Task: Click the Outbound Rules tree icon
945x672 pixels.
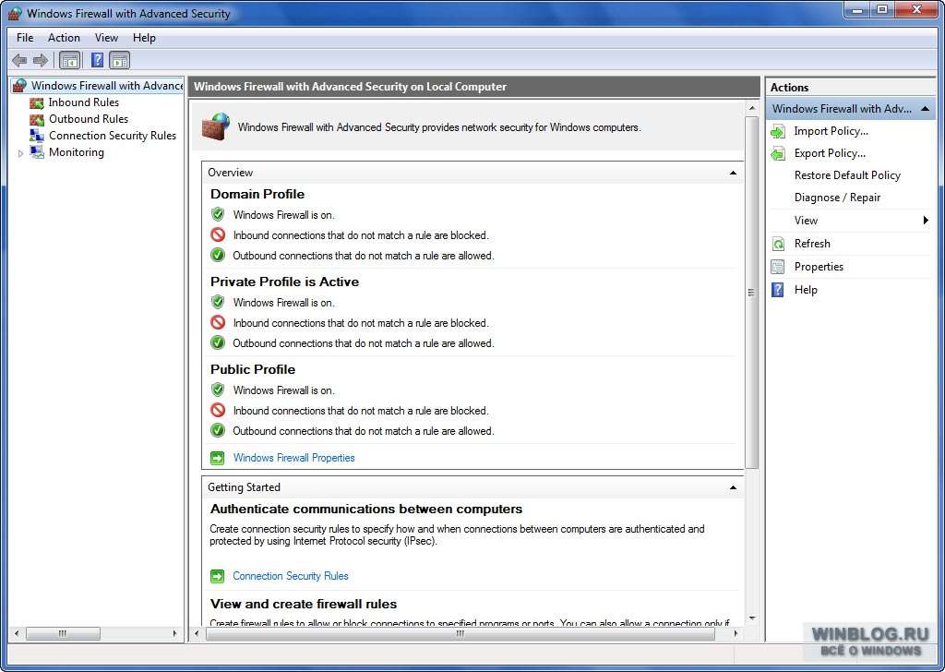Action: click(37, 119)
